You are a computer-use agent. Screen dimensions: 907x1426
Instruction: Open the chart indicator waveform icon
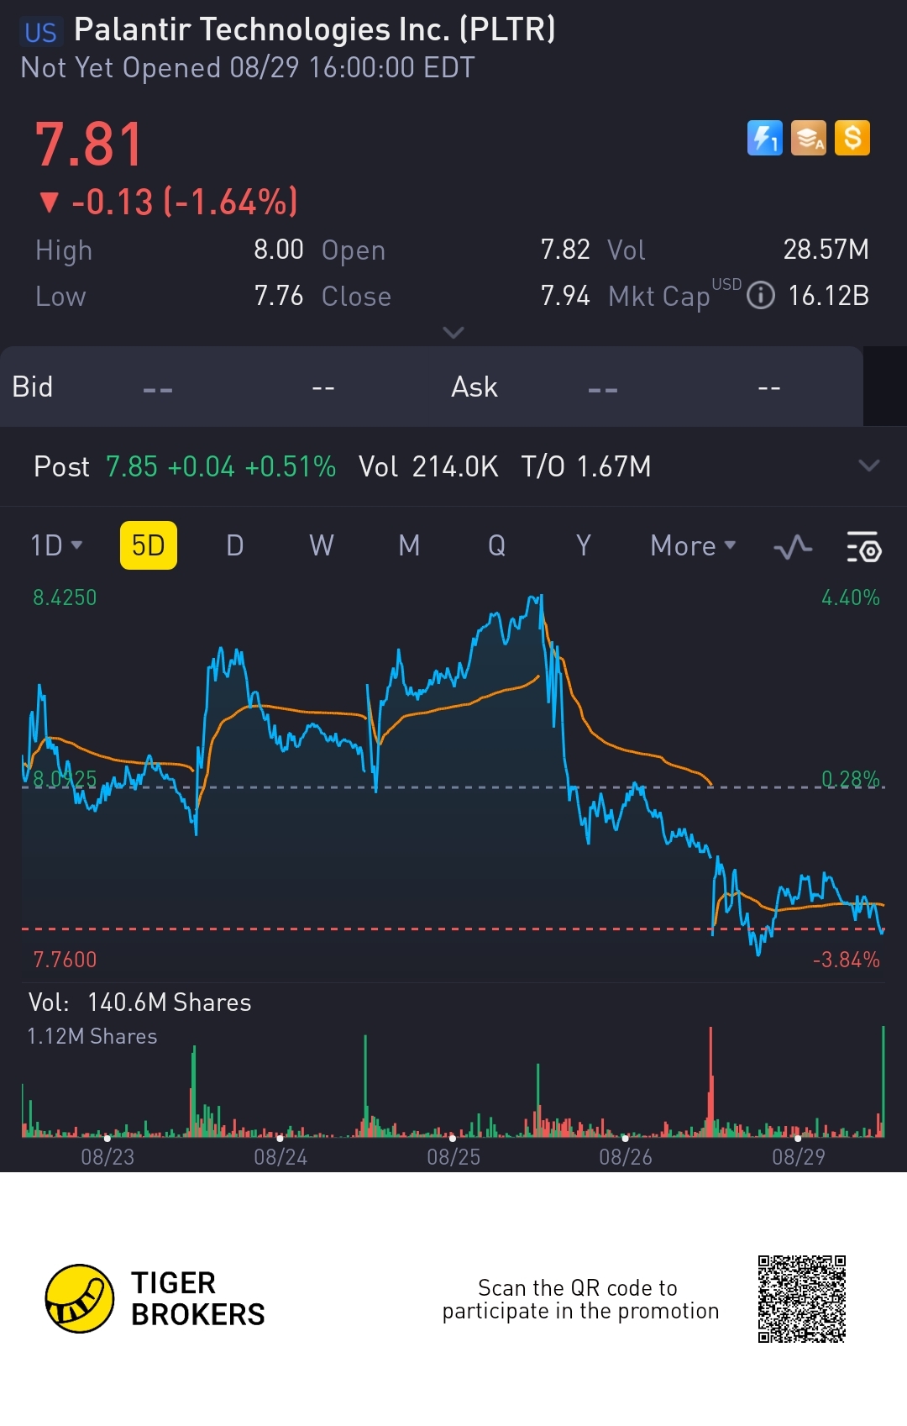click(x=793, y=548)
